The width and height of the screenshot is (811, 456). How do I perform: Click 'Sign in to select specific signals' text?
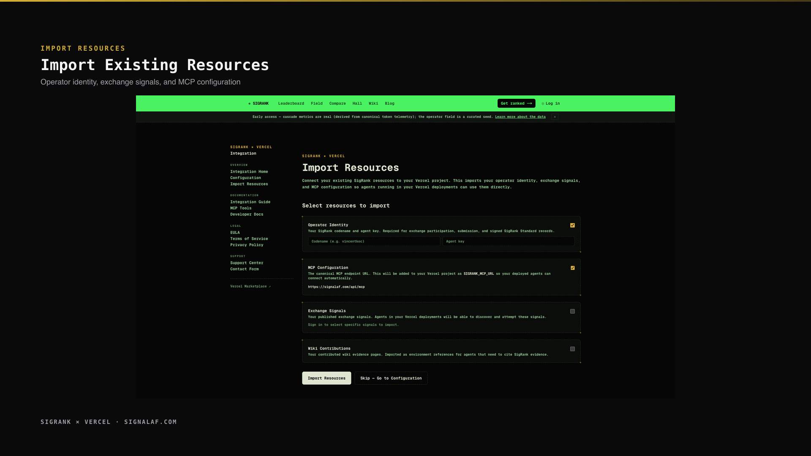coord(353,325)
